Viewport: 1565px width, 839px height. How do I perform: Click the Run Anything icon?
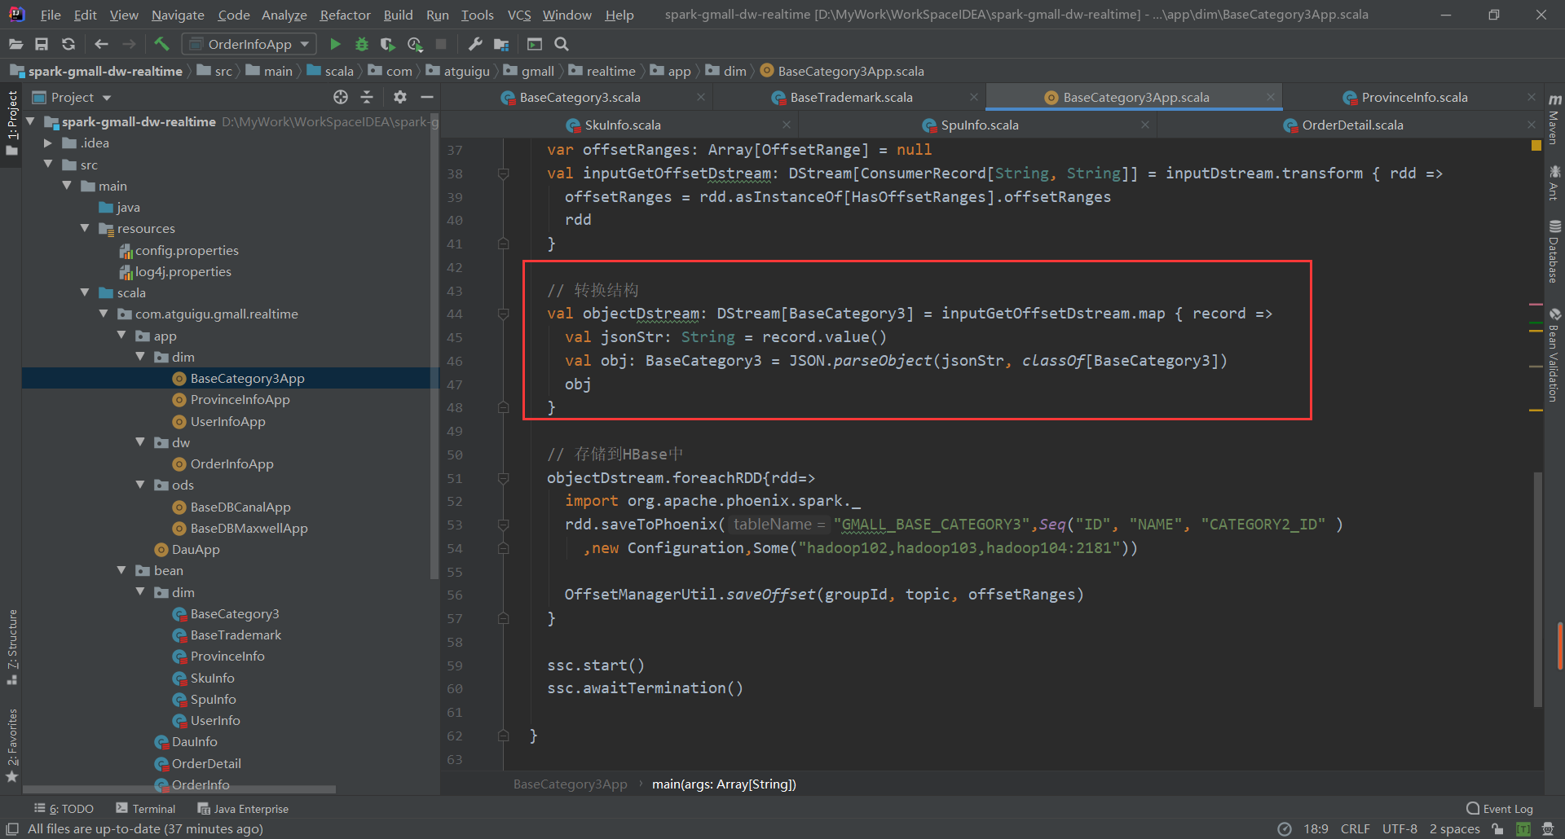coord(535,44)
